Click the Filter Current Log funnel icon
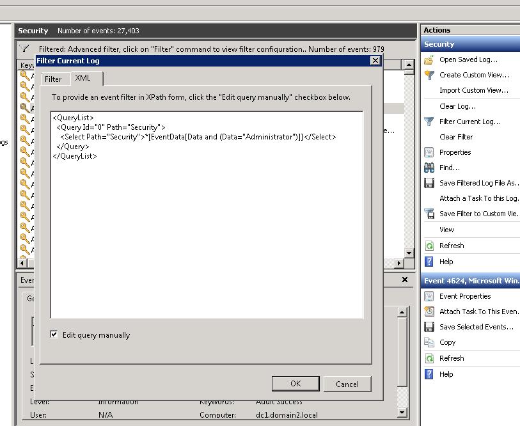Image resolution: width=520 pixels, height=426 pixels. 429,122
